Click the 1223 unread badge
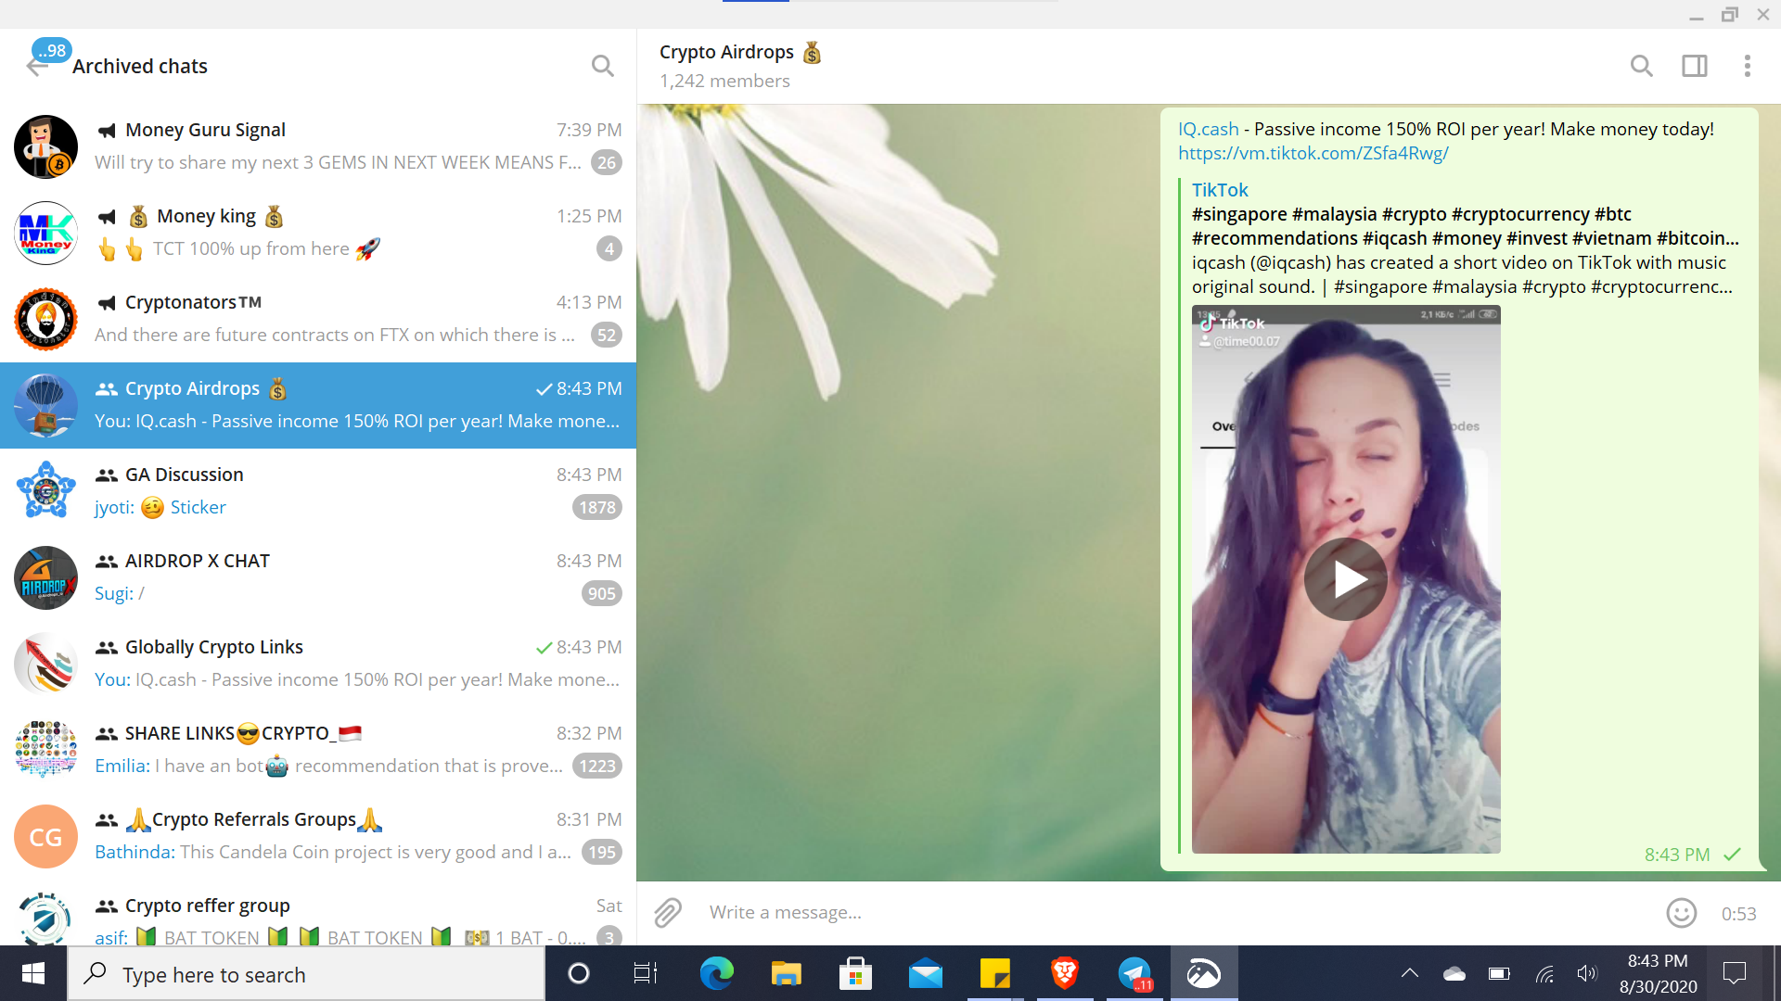Viewport: 1781px width, 1001px height. [597, 766]
